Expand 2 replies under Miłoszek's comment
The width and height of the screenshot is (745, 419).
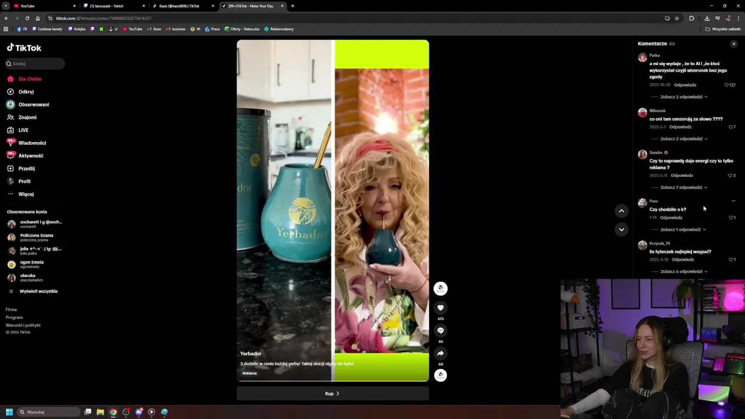point(684,139)
